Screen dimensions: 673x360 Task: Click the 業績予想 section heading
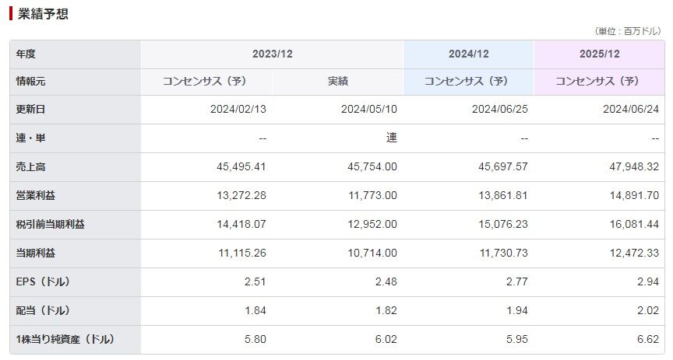click(x=43, y=14)
